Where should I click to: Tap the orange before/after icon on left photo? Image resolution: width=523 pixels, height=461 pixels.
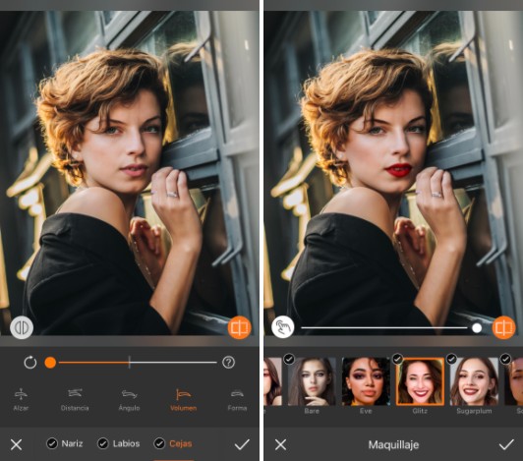[x=240, y=327]
